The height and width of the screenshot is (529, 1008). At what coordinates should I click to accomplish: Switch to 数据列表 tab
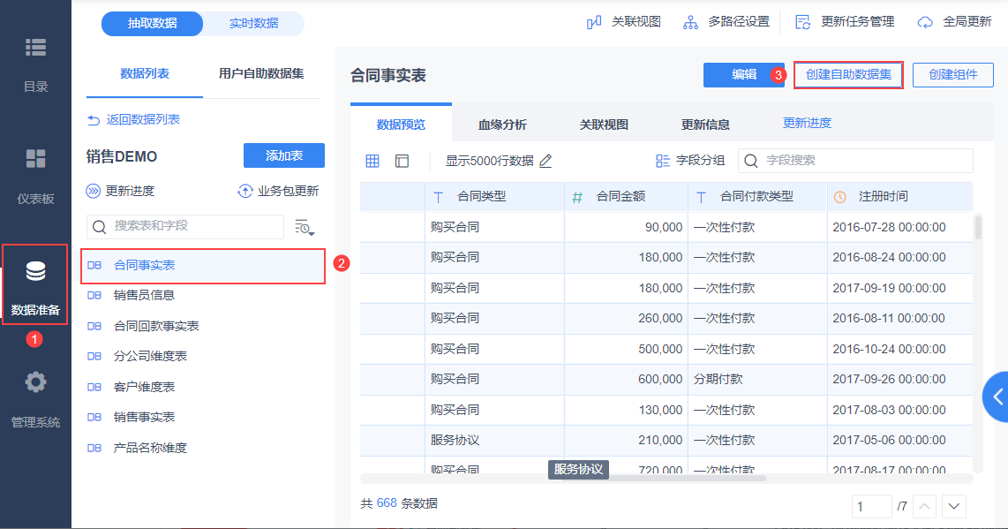click(145, 73)
